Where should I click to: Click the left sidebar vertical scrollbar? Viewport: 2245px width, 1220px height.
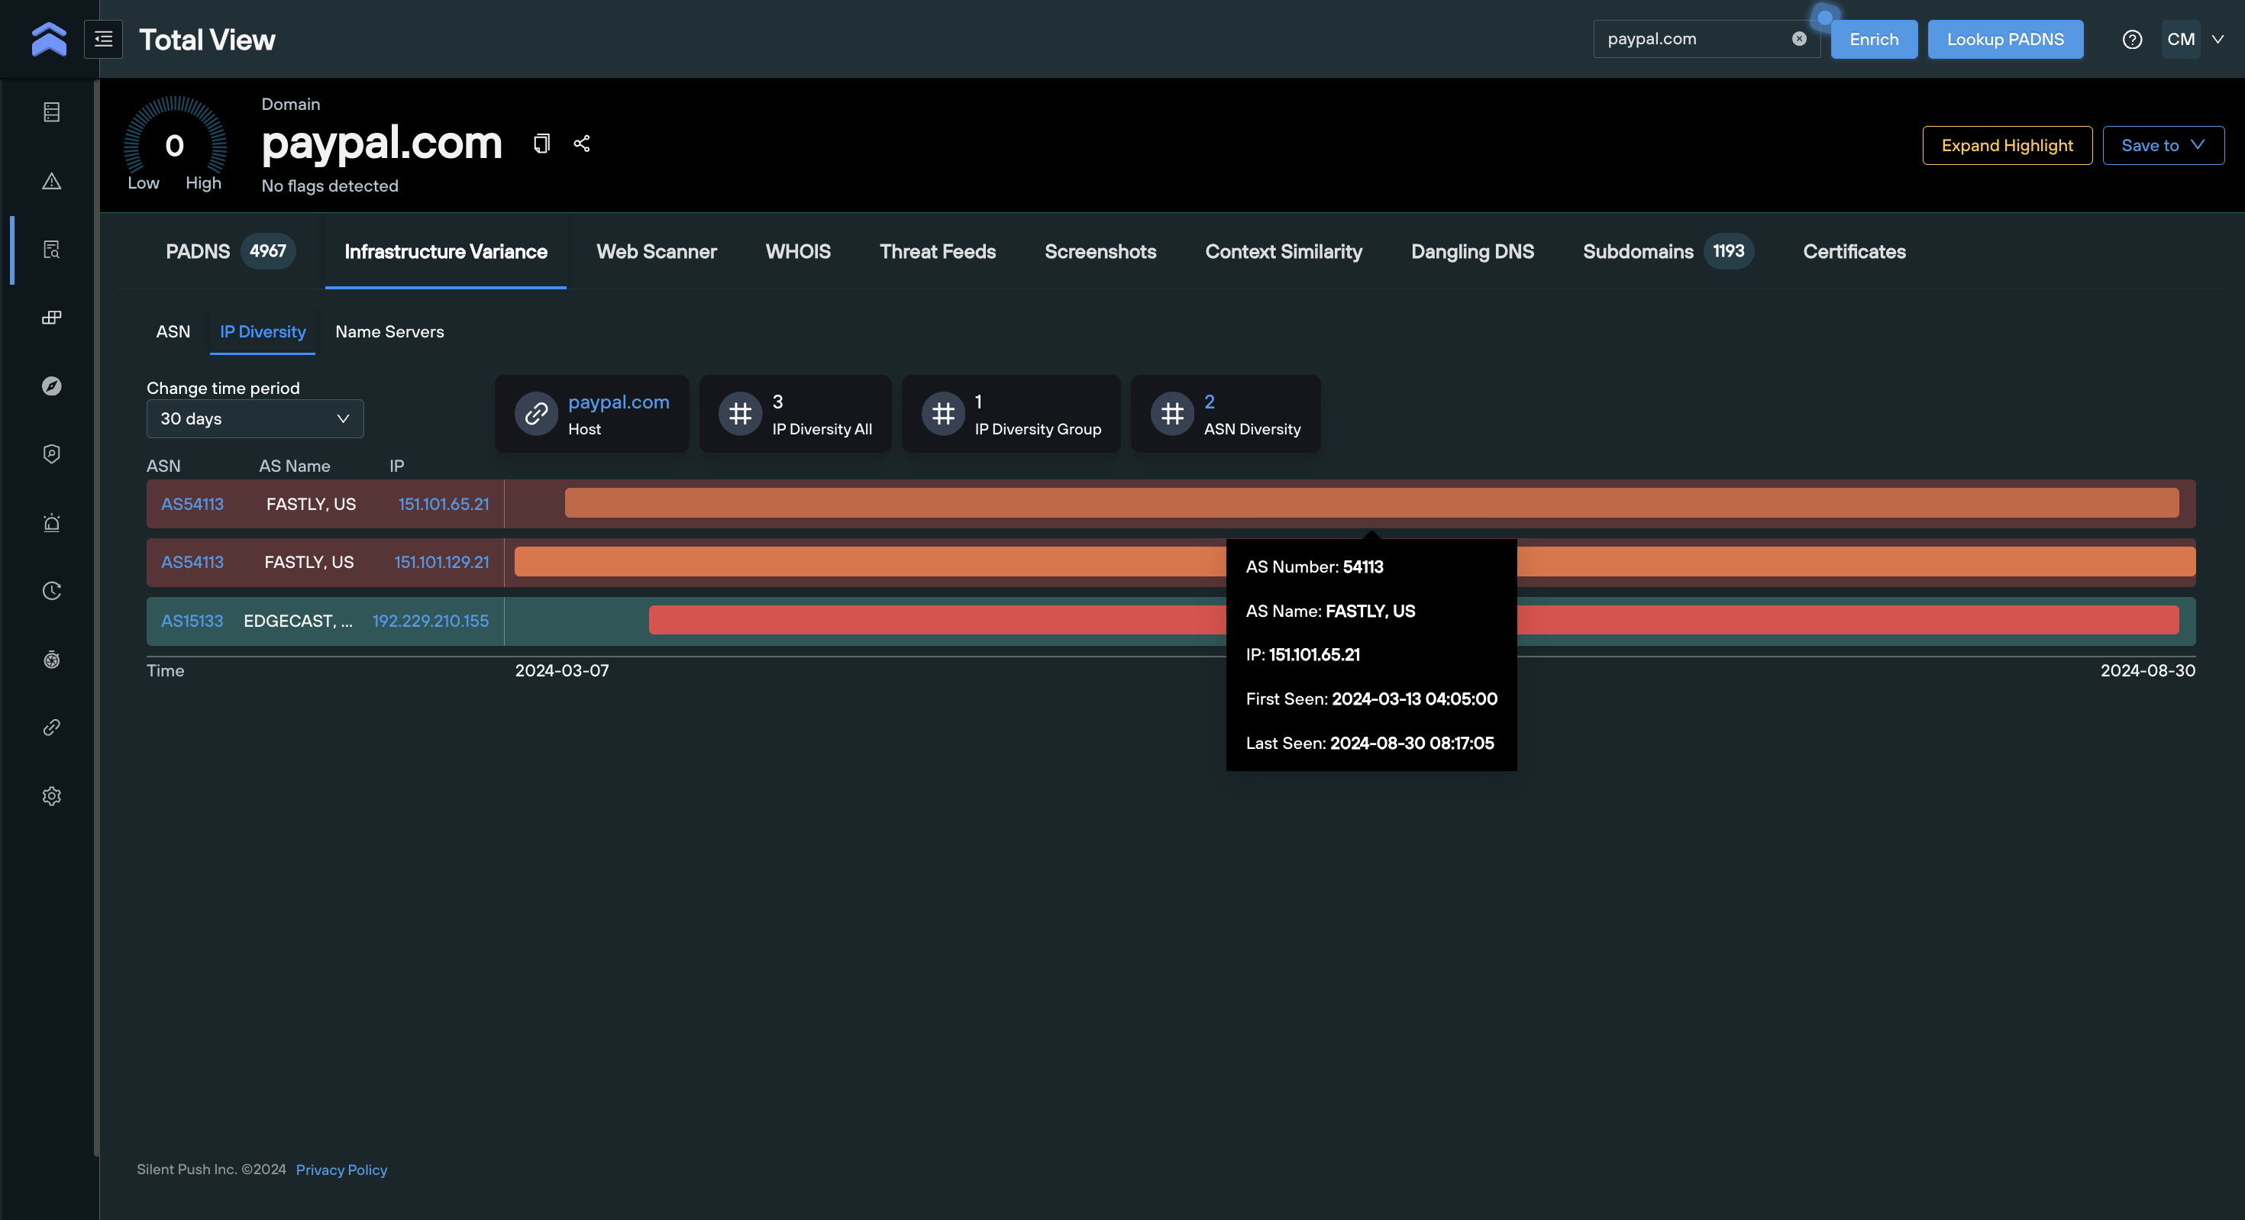coord(96,617)
